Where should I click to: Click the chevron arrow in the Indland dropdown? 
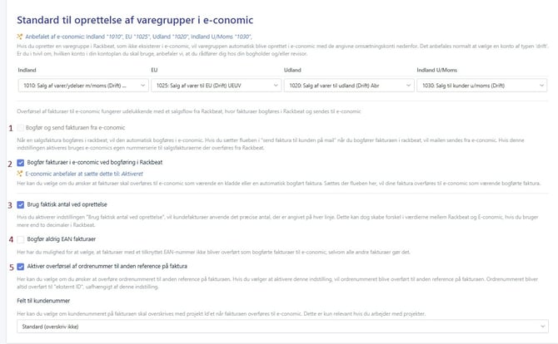click(142, 86)
